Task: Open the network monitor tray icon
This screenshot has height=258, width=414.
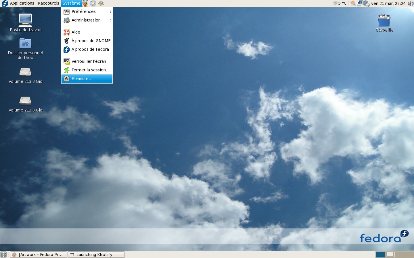Action: [360, 3]
